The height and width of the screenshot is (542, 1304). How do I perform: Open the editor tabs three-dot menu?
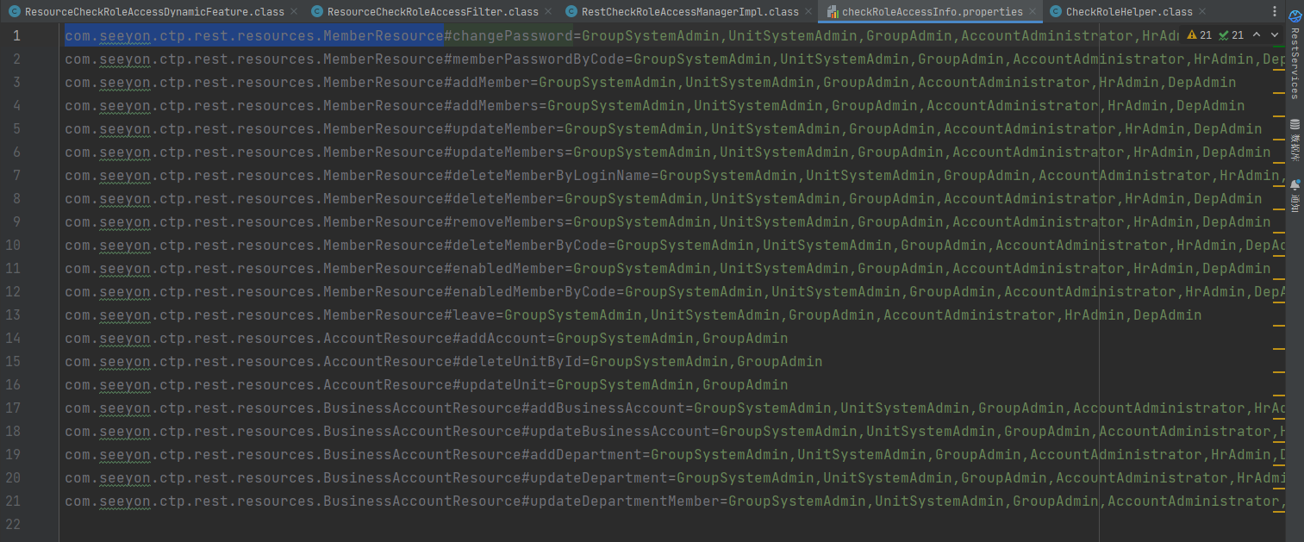click(x=1274, y=12)
